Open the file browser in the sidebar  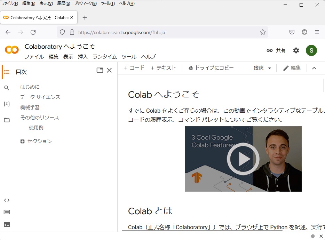(7, 120)
